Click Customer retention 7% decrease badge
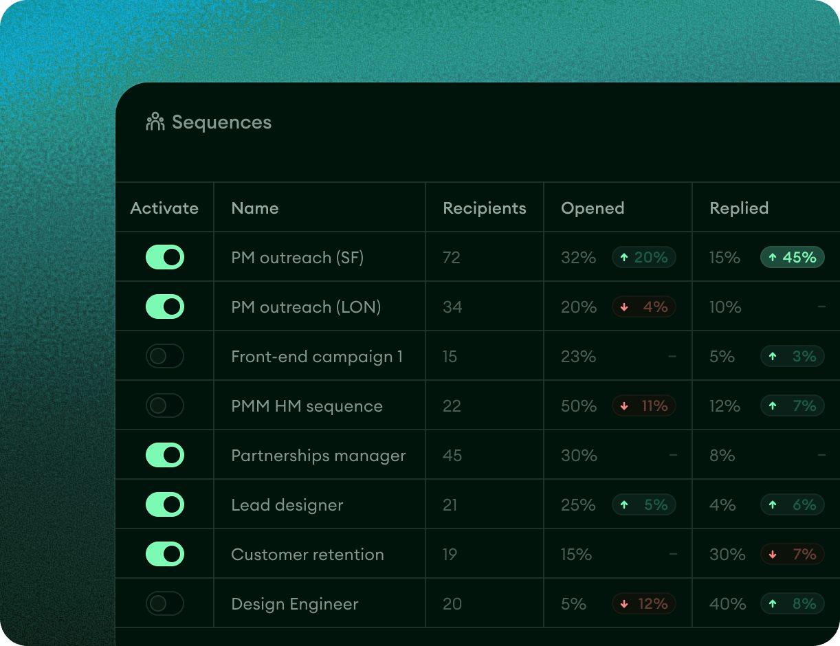840x646 pixels. [x=793, y=554]
